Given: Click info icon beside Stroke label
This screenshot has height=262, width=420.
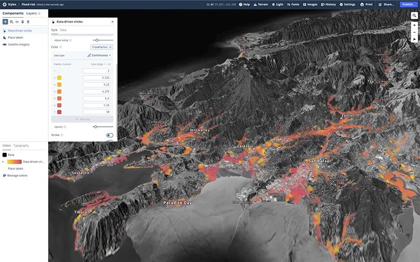Looking at the screenshot, I should pos(62,135).
